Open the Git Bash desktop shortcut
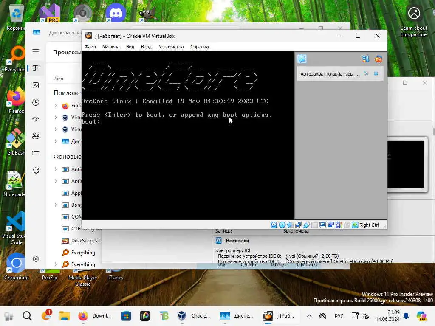The width and height of the screenshot is (435, 326). pyautogui.click(x=16, y=142)
